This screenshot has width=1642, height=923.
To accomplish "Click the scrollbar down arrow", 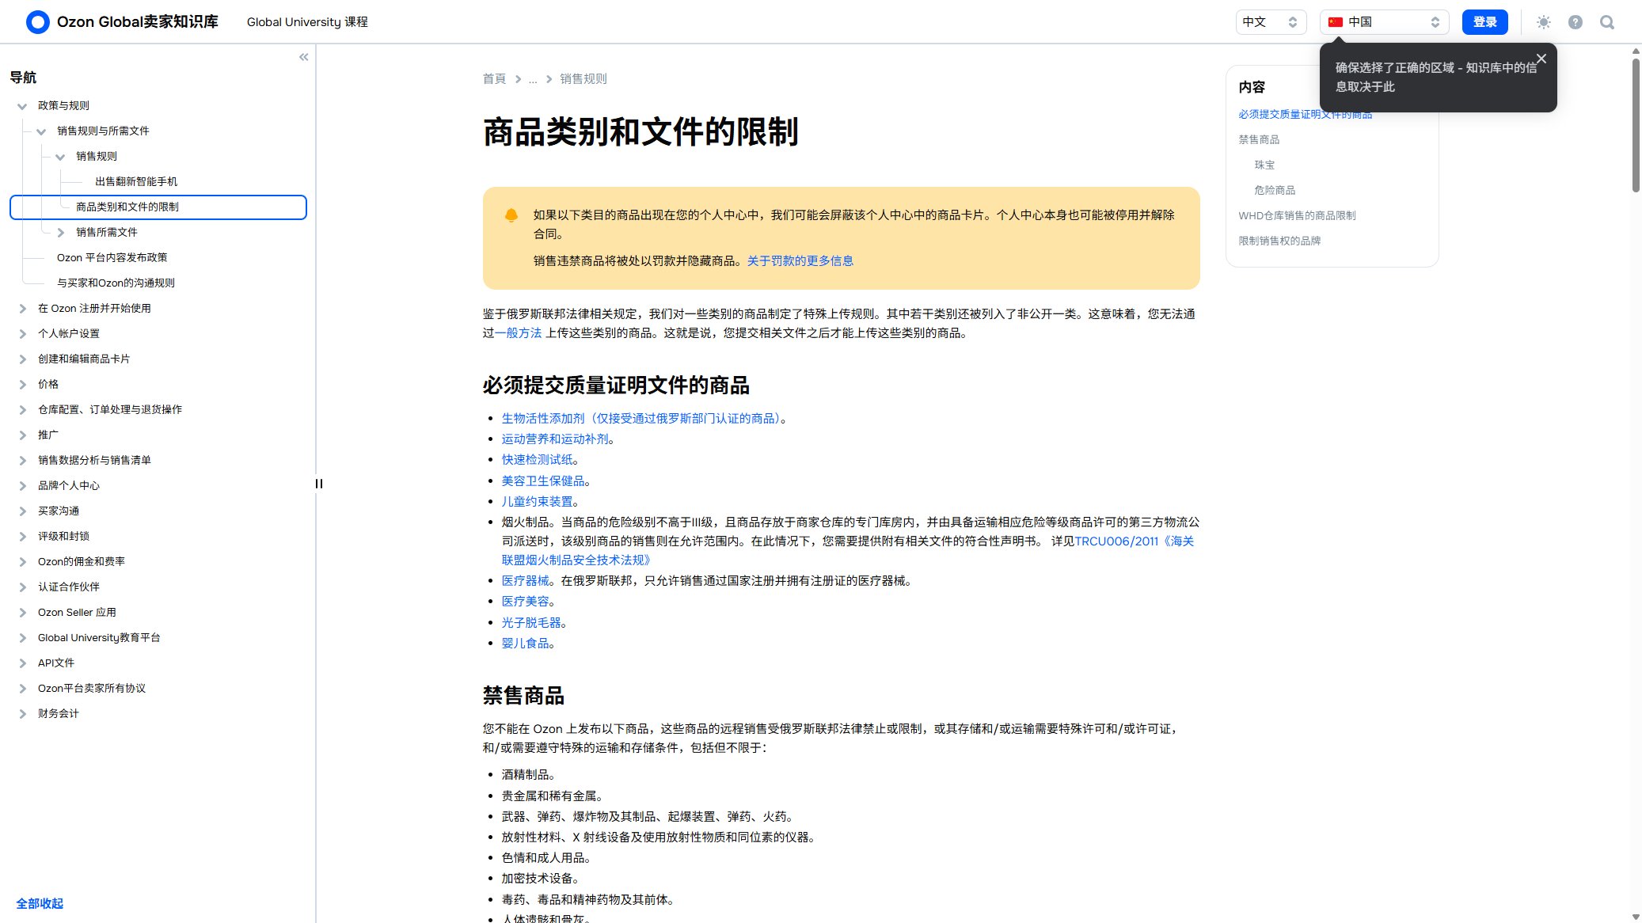I will tap(1636, 917).
